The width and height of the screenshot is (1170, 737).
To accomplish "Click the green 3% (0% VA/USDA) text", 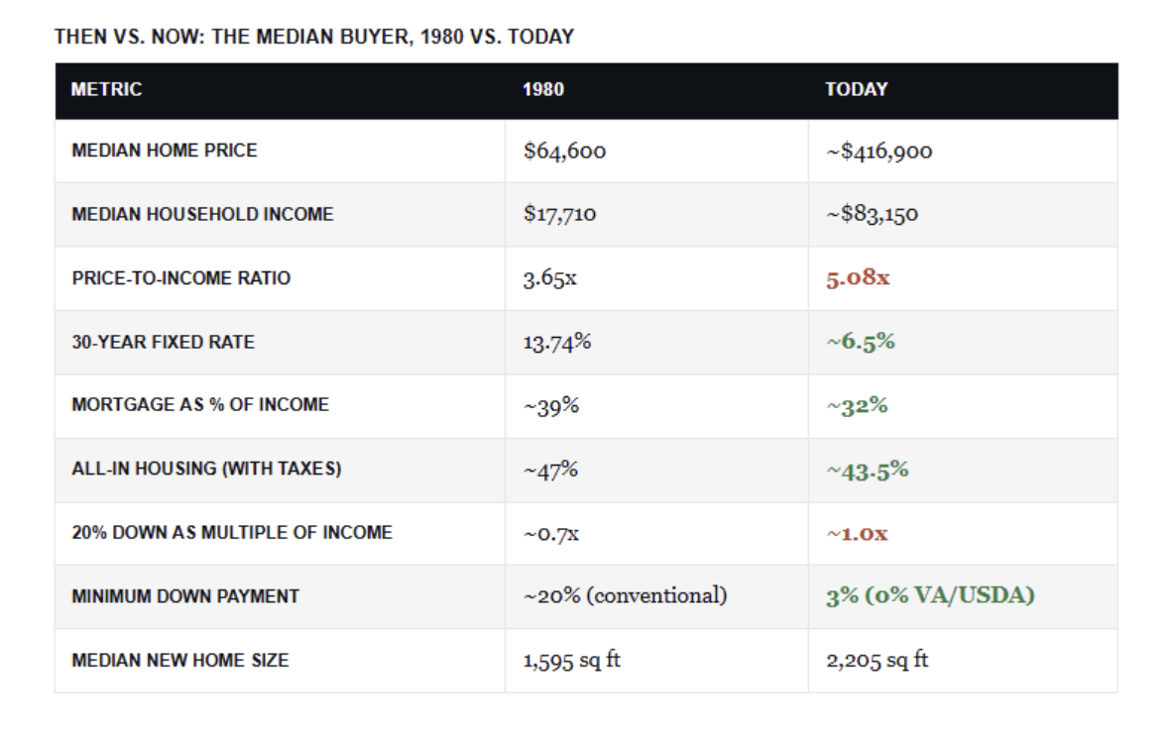I will [930, 596].
